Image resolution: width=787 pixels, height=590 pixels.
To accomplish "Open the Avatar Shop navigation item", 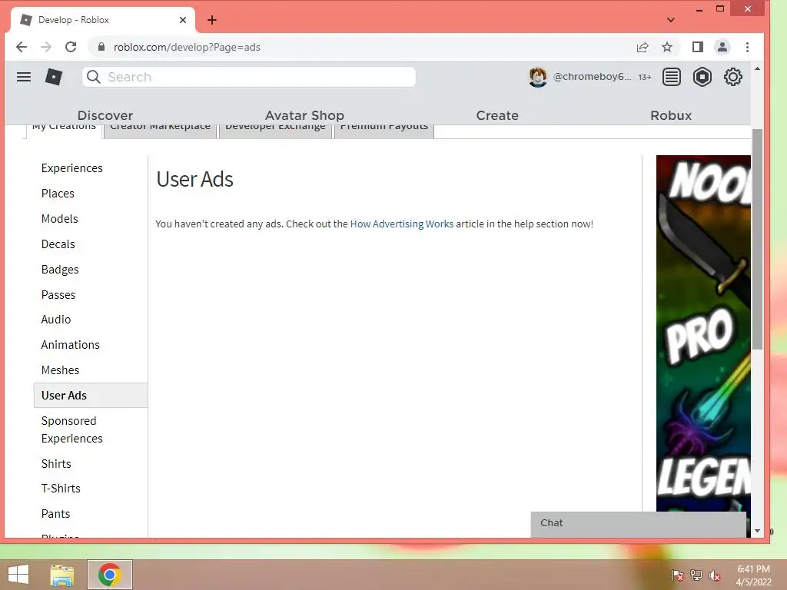I will click(x=304, y=115).
